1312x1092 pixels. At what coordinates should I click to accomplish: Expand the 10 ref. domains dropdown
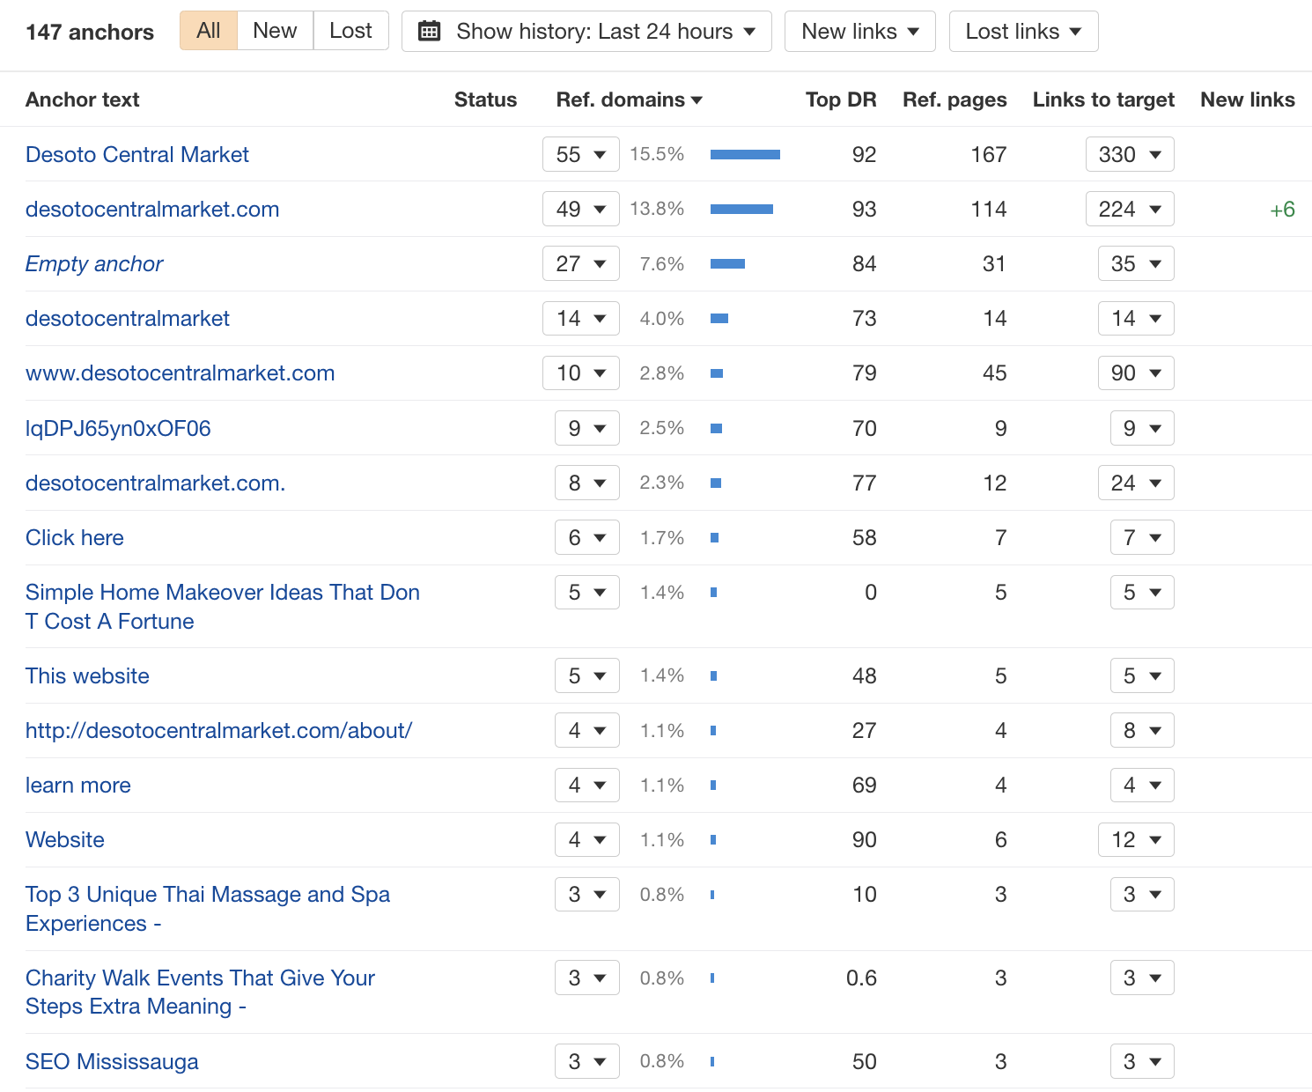tap(581, 373)
